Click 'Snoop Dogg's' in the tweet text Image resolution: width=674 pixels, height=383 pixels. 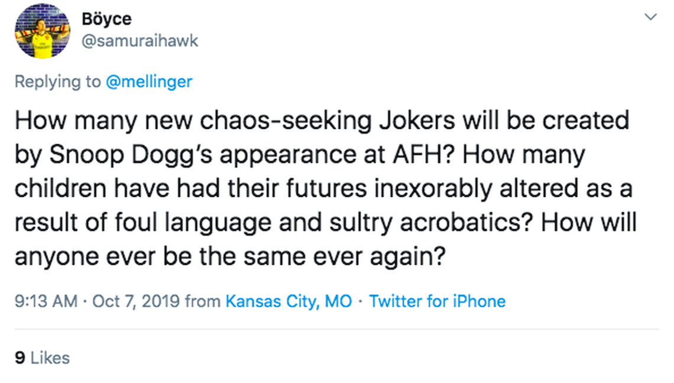(x=120, y=155)
